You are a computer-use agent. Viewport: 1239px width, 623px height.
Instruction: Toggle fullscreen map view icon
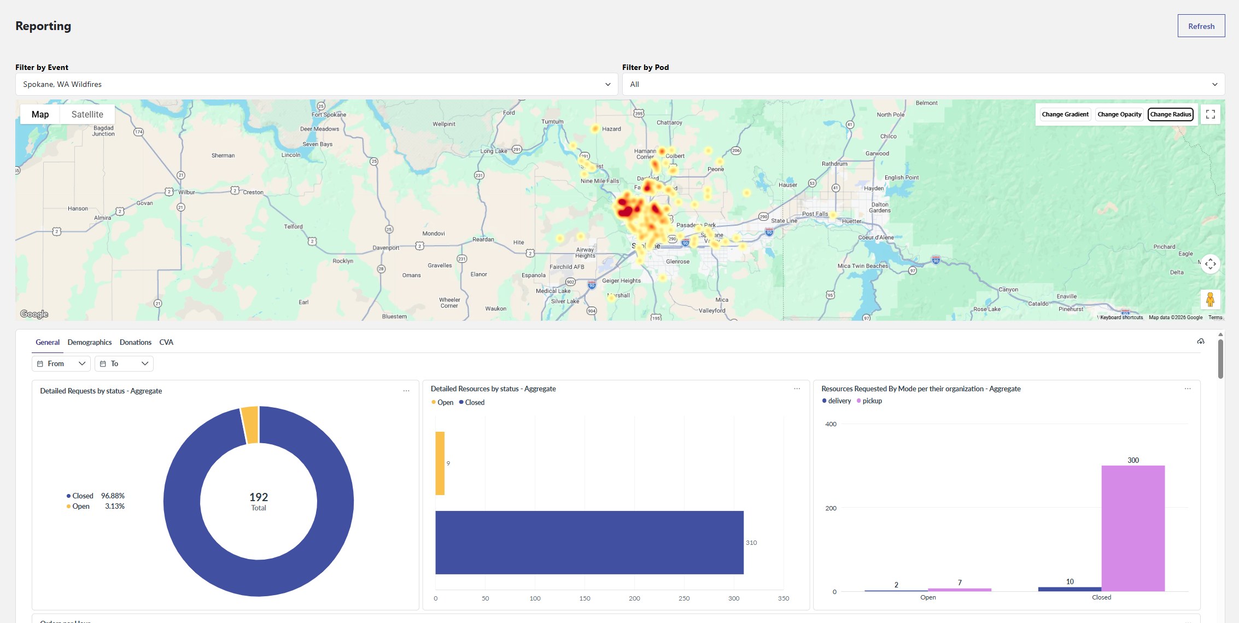[1210, 114]
